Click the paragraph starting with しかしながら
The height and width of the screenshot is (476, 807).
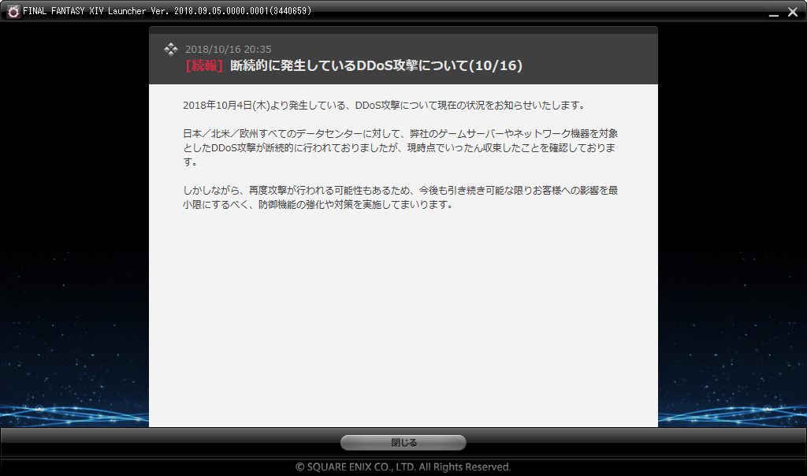pyautogui.click(x=399, y=198)
